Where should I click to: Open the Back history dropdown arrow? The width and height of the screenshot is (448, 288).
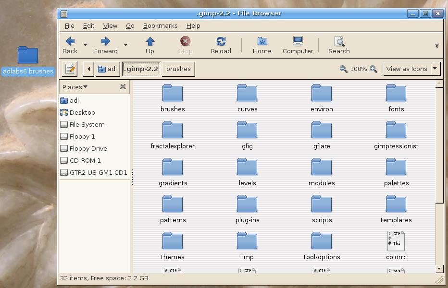pos(85,45)
